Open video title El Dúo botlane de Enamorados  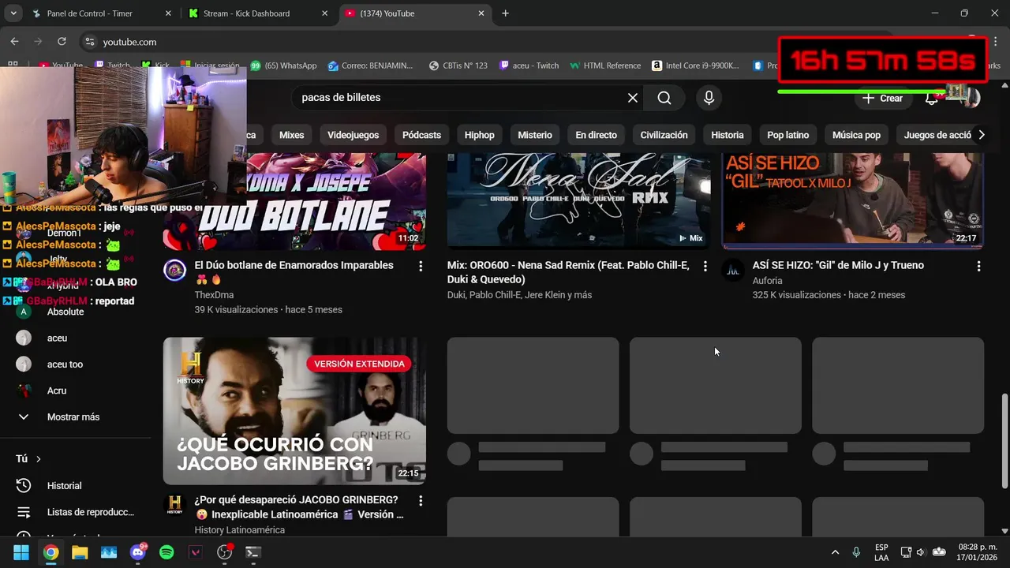pyautogui.click(x=294, y=272)
